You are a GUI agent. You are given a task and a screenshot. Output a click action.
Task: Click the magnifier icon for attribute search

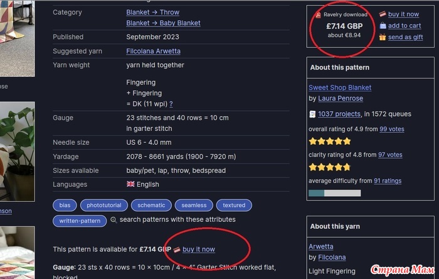pyautogui.click(x=114, y=219)
